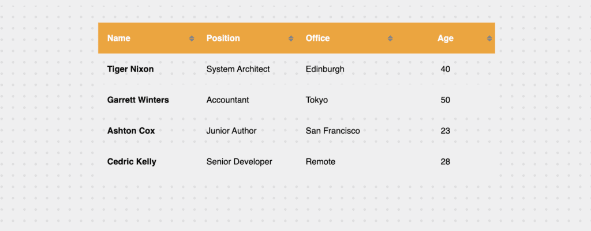Select the System Architect position cell
This screenshot has height=231, width=591.
tap(238, 69)
